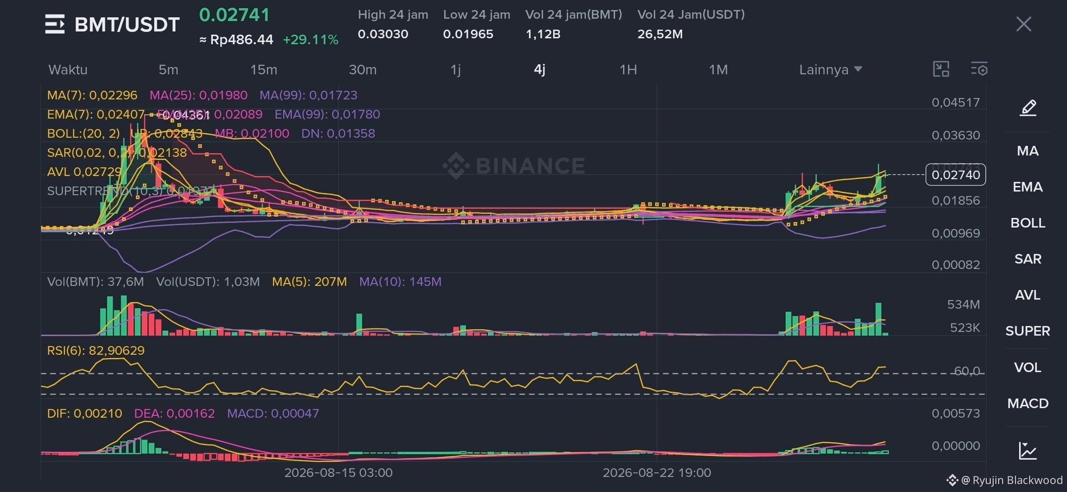Switch to 15m timeframe
Viewport: 1067px width, 492px height.
click(x=264, y=70)
